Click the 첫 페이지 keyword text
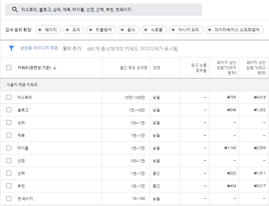Image resolution: width=269 pixels, height=206 pixels. [x=25, y=198]
